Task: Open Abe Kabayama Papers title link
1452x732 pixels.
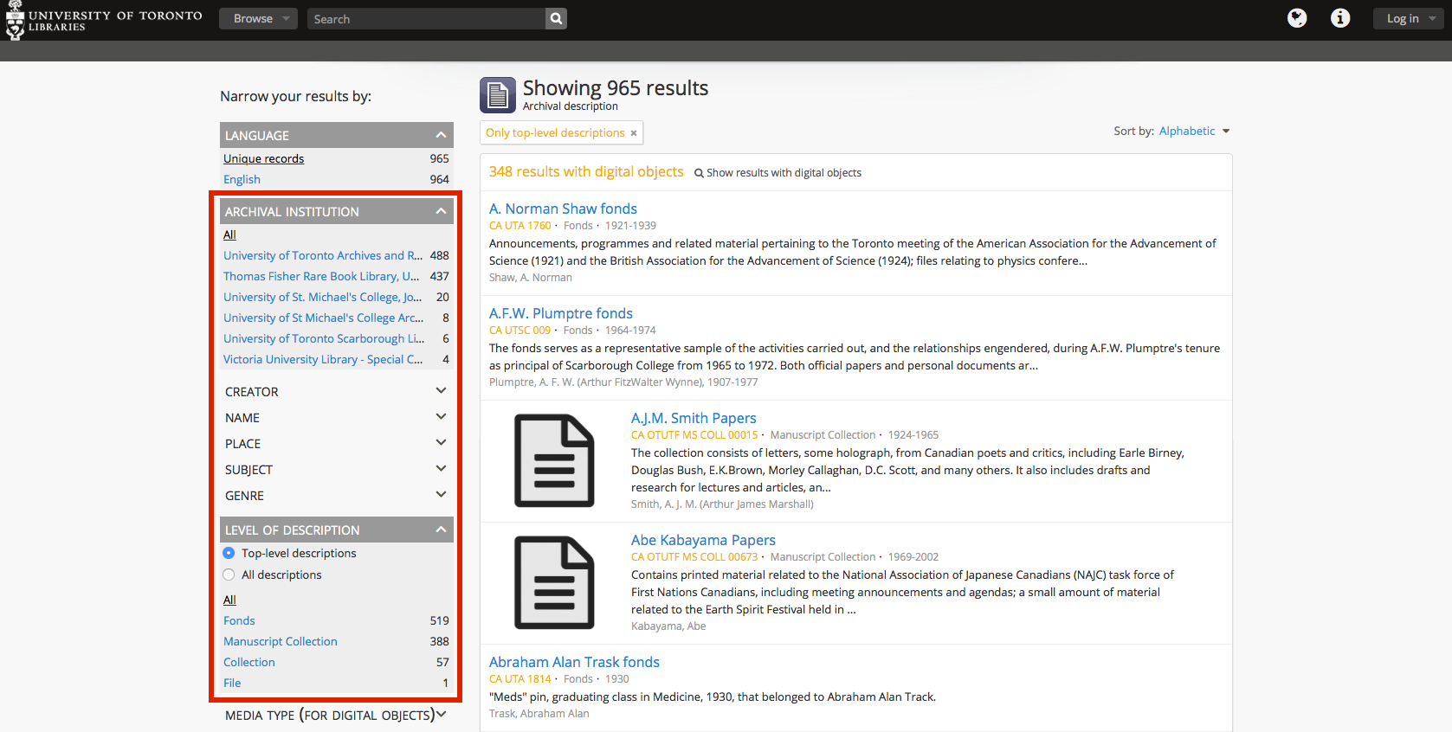Action: (x=703, y=540)
